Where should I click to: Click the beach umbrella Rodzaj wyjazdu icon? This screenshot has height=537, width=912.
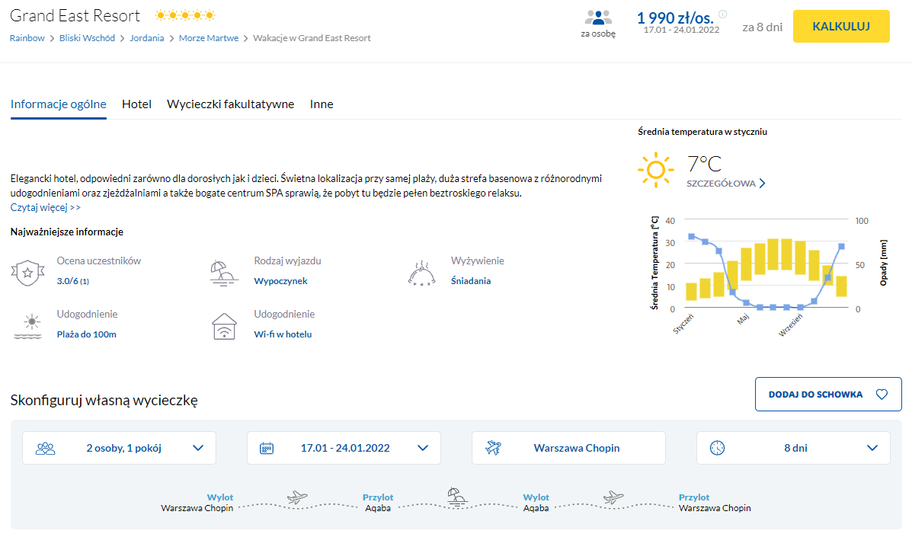pyautogui.click(x=223, y=272)
